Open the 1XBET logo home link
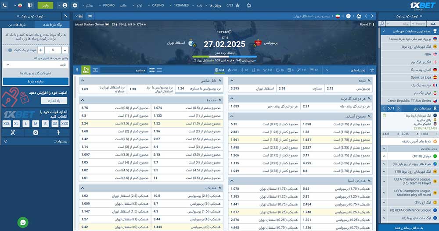439x231 pixels. pos(423,5)
